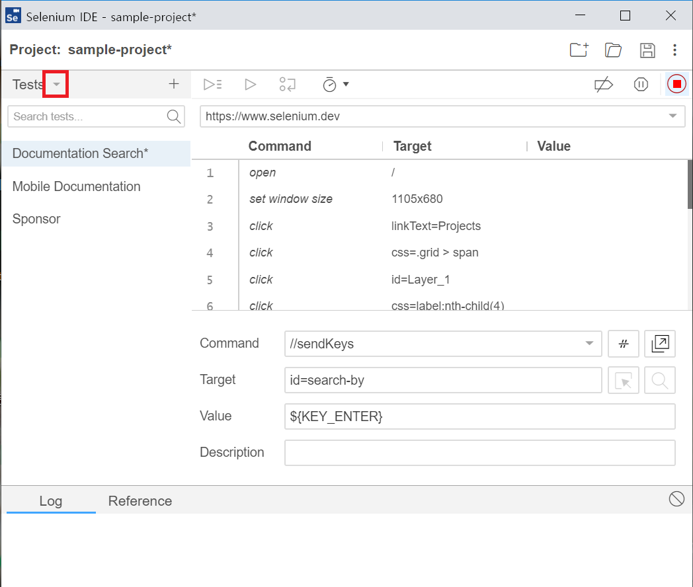693x587 pixels.
Task: Save the project with disk icon
Action: tap(647, 50)
